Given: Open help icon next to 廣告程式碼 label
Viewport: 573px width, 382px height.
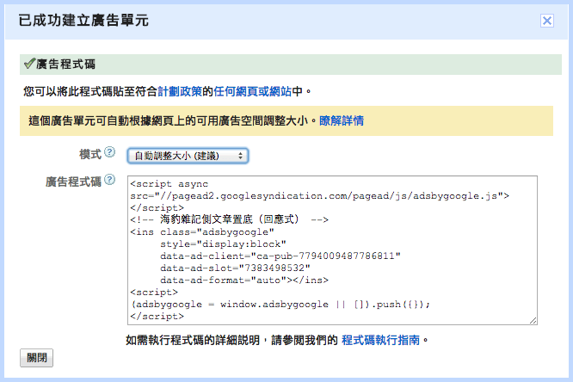Looking at the screenshot, I should coord(109,180).
